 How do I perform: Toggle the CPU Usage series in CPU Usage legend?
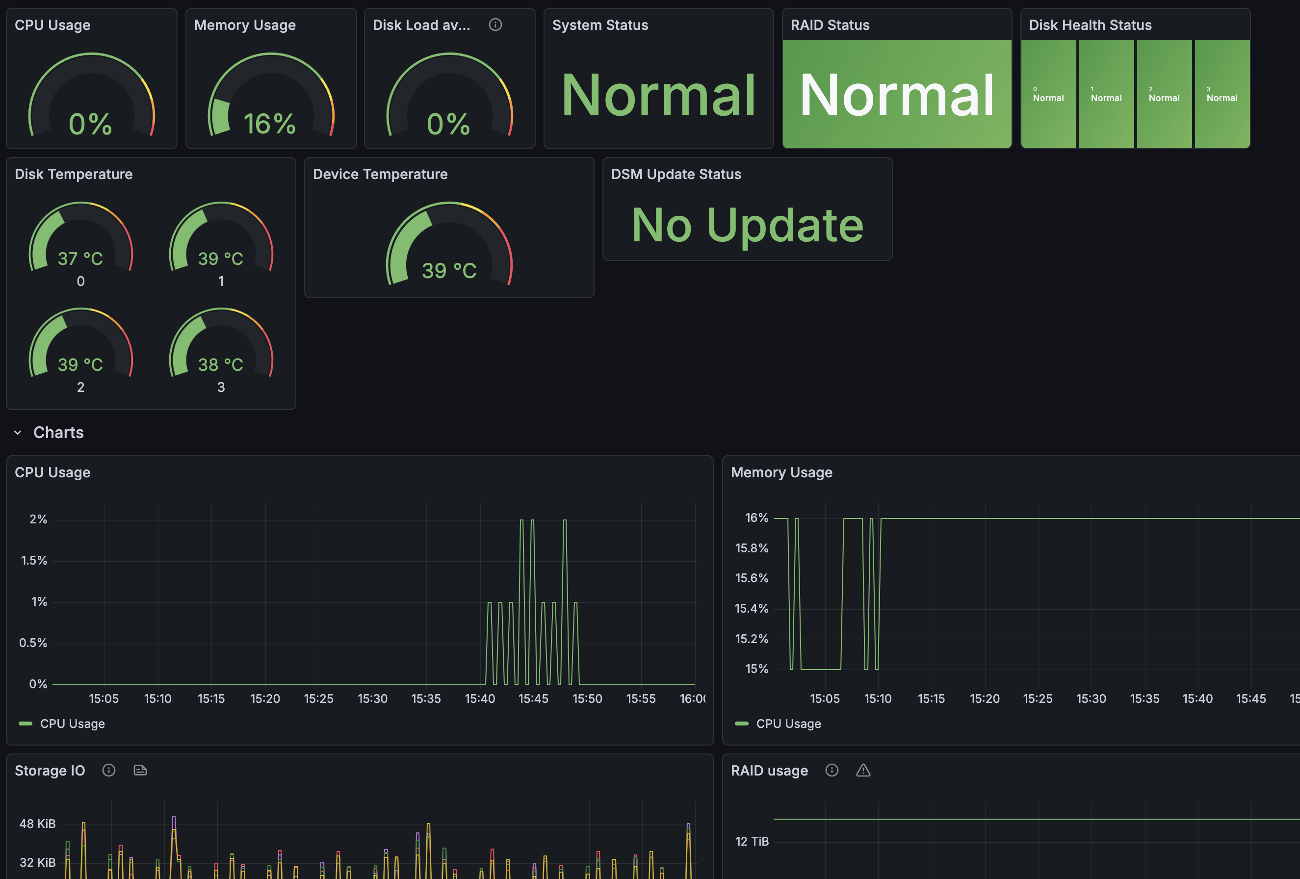tap(72, 723)
